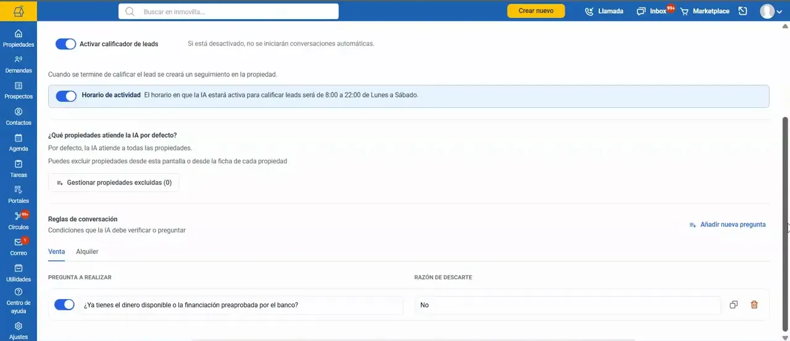Open the Prospectos section
Image resolution: width=790 pixels, height=341 pixels.
(19, 91)
